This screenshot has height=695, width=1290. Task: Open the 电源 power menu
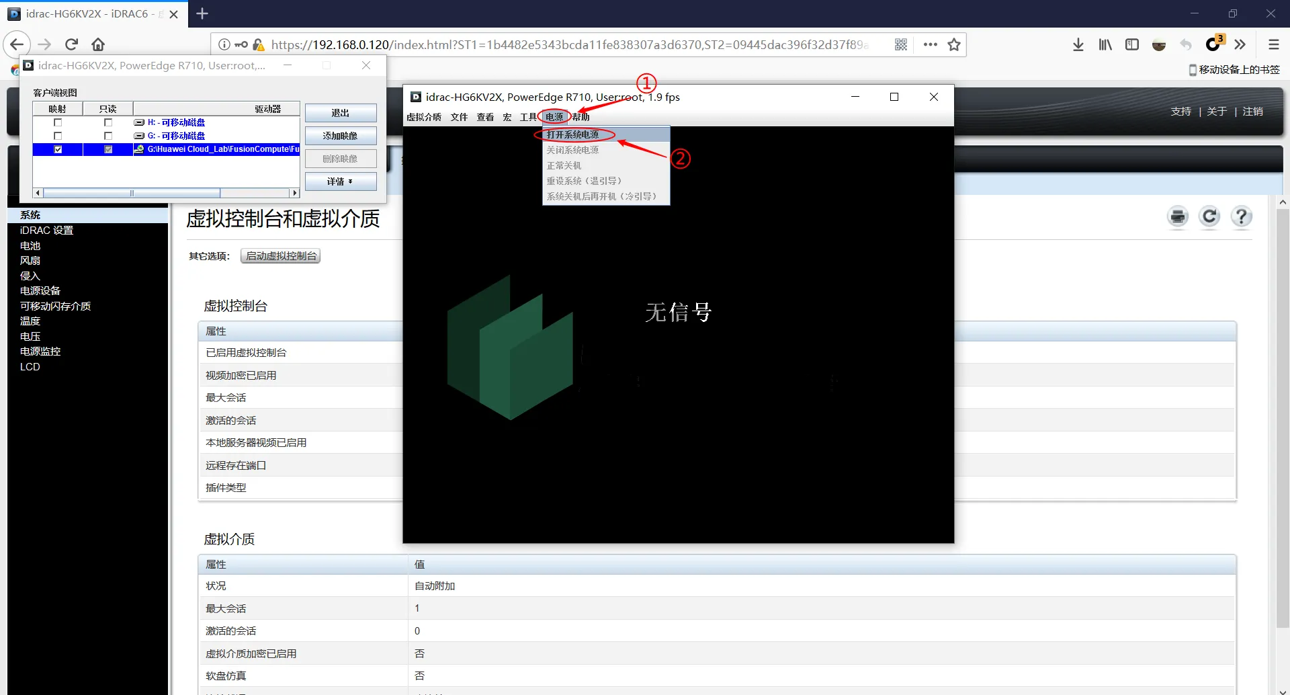[554, 117]
